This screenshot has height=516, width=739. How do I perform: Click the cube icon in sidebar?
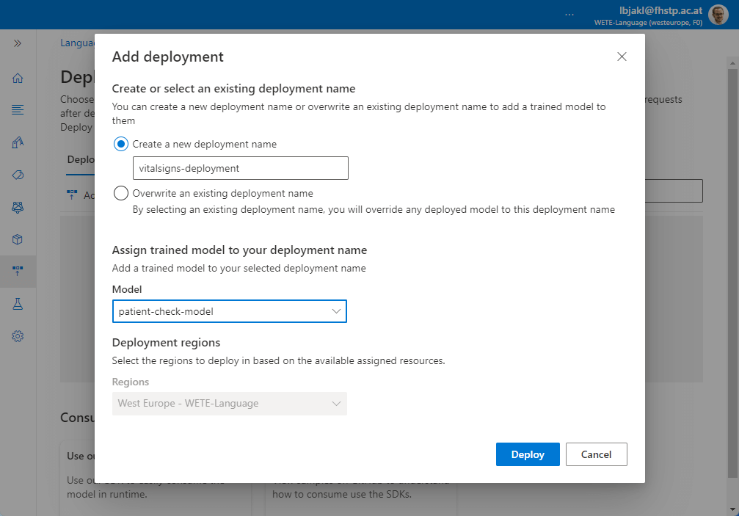18,239
